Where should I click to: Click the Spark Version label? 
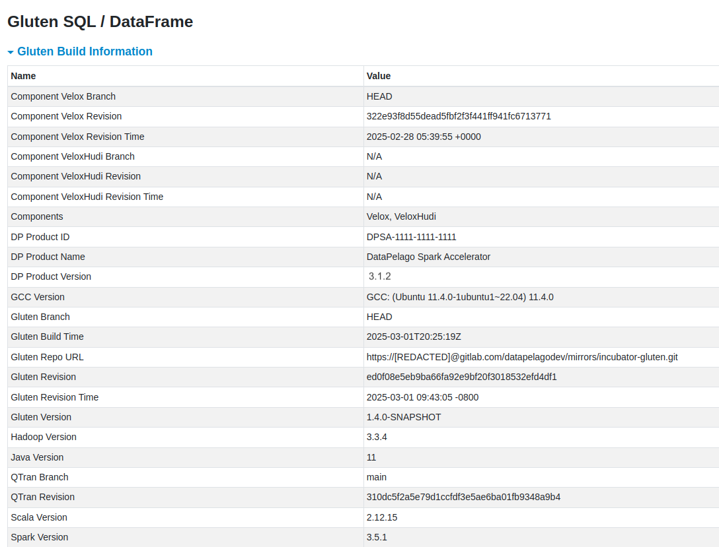tap(40, 537)
